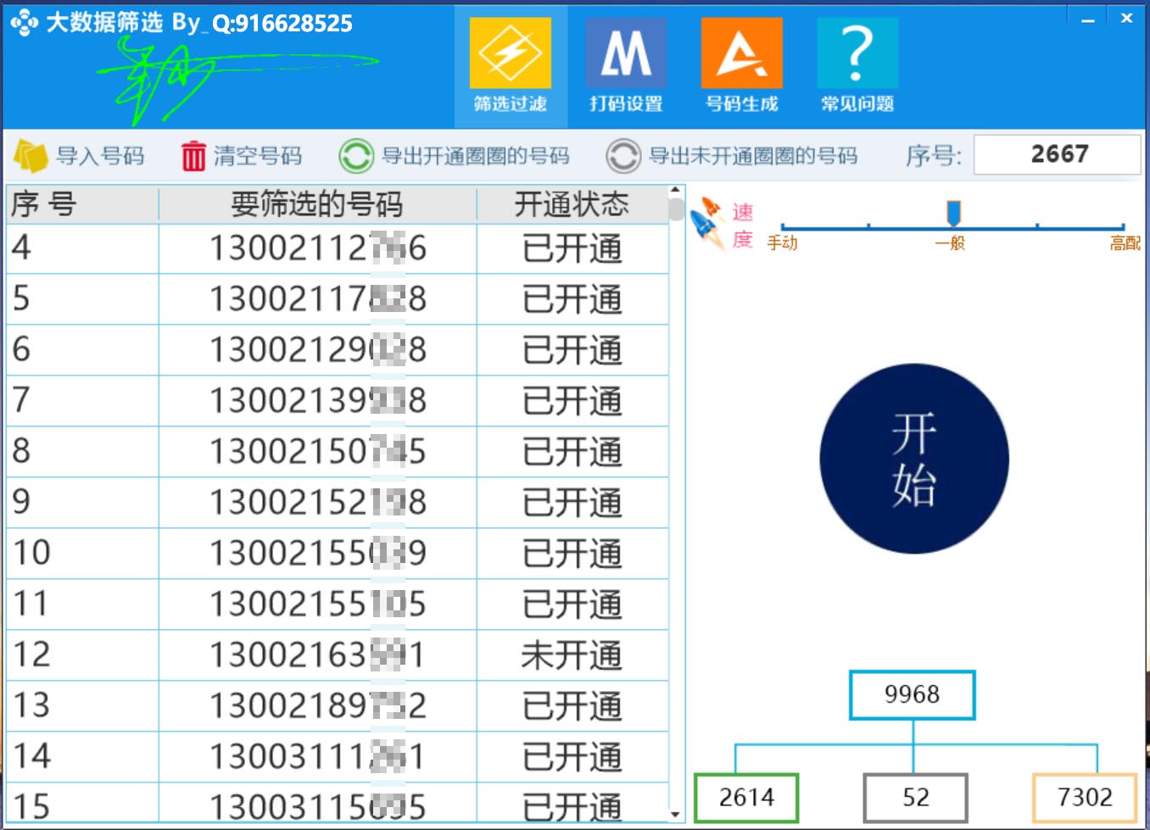
Task: Click 导出开通圈圈的号码 text label
Action: coord(475,156)
